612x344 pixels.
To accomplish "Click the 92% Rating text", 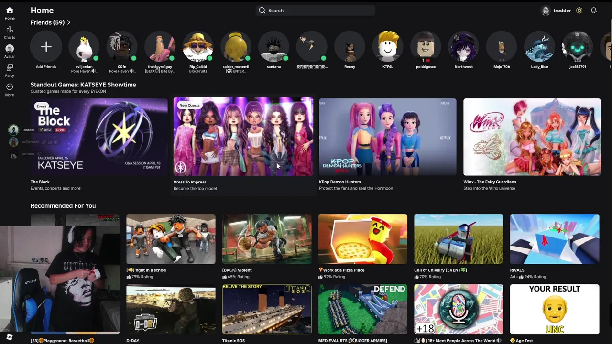I will coord(334,277).
